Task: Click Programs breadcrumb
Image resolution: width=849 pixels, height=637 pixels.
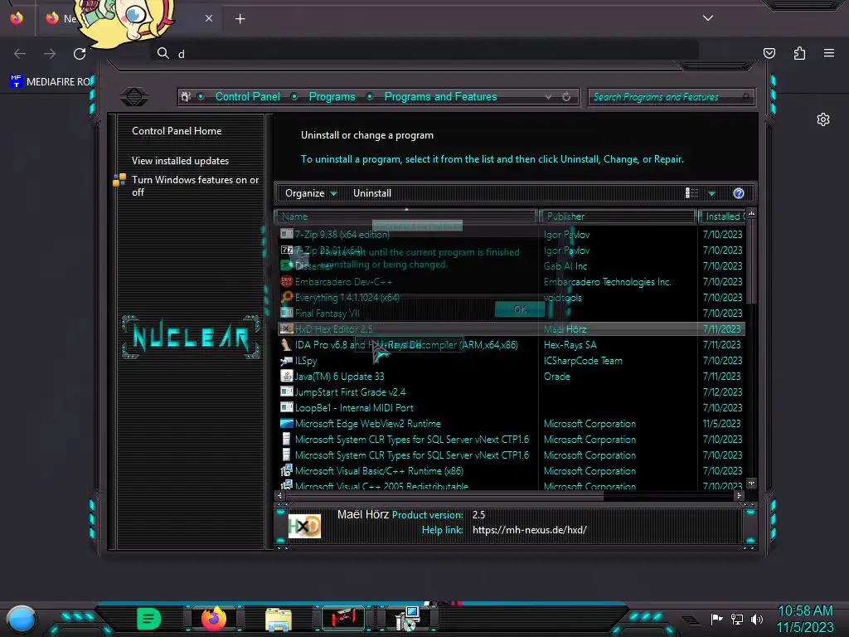Action: pos(332,97)
